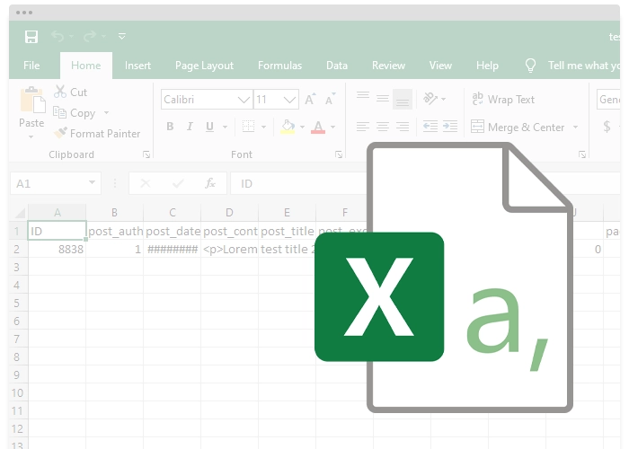Expand the font size 11 dropdown
This screenshot has height=449, width=629.
coord(290,100)
